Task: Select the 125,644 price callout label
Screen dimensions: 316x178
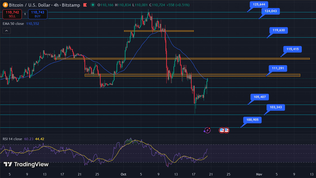Action: 260,5
